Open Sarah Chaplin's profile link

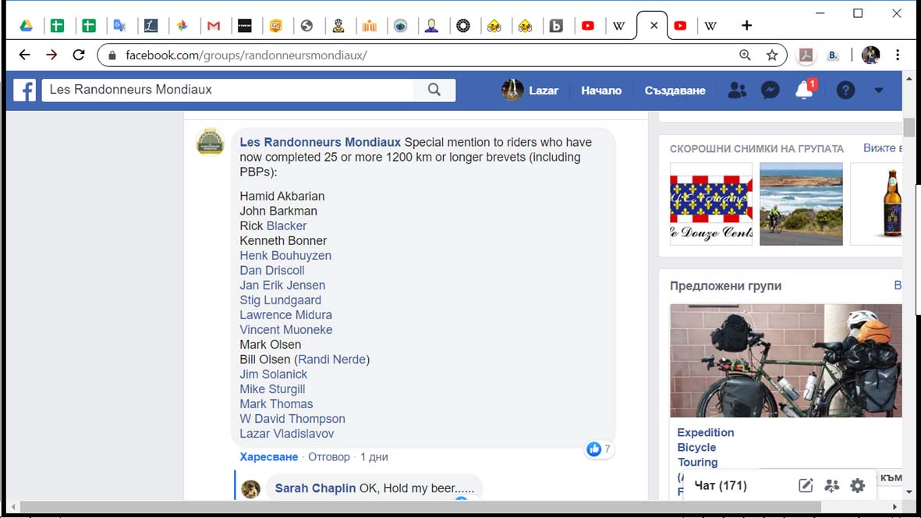pyautogui.click(x=315, y=488)
